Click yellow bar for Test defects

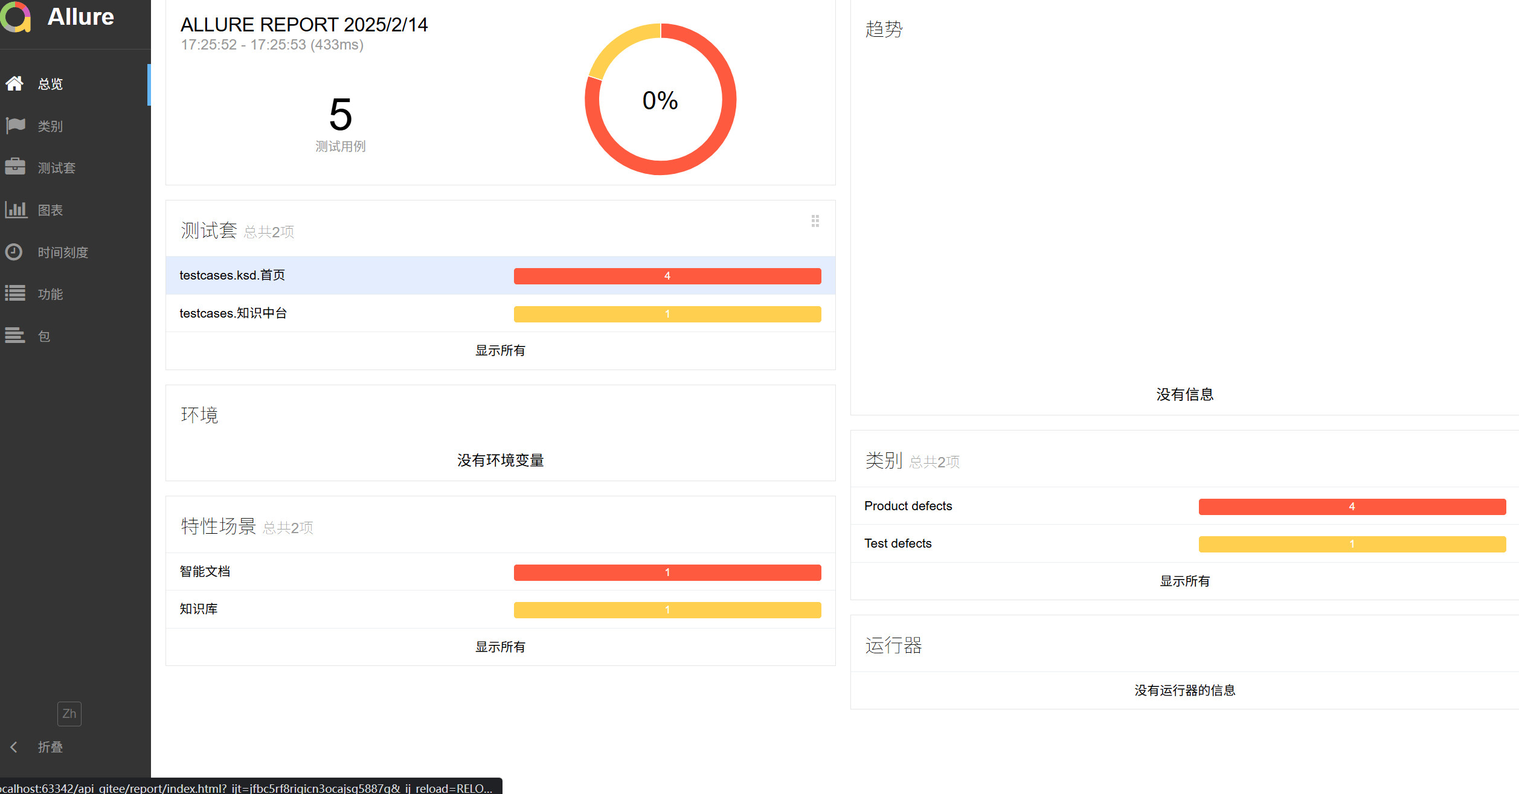(1352, 544)
